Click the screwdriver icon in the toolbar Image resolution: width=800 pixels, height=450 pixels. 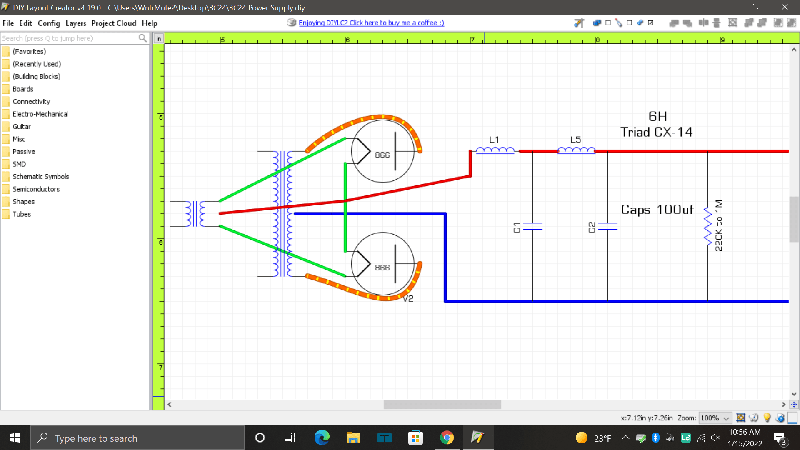click(x=619, y=23)
